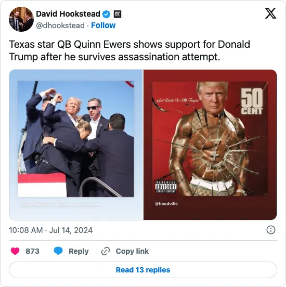Viewport: 286px width, 287px height.
Task: Like the tweet with the heart icon
Action: pos(15,251)
